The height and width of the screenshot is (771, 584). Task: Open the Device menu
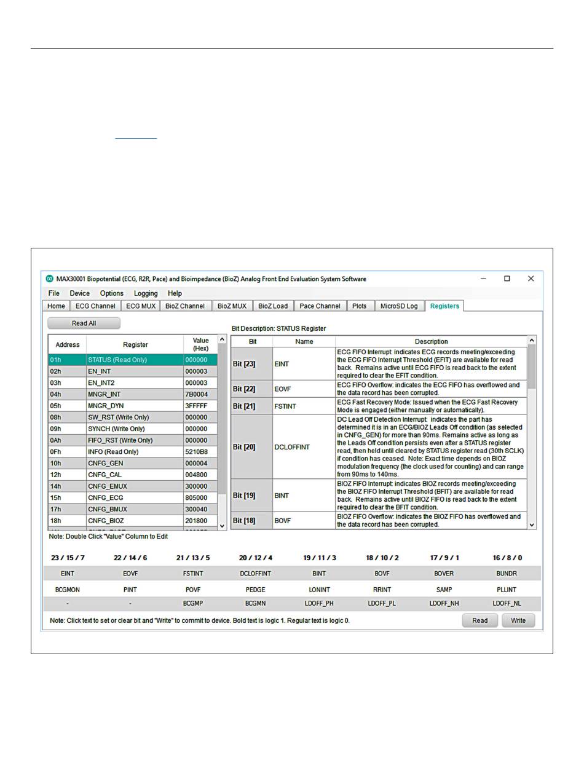tap(80, 293)
